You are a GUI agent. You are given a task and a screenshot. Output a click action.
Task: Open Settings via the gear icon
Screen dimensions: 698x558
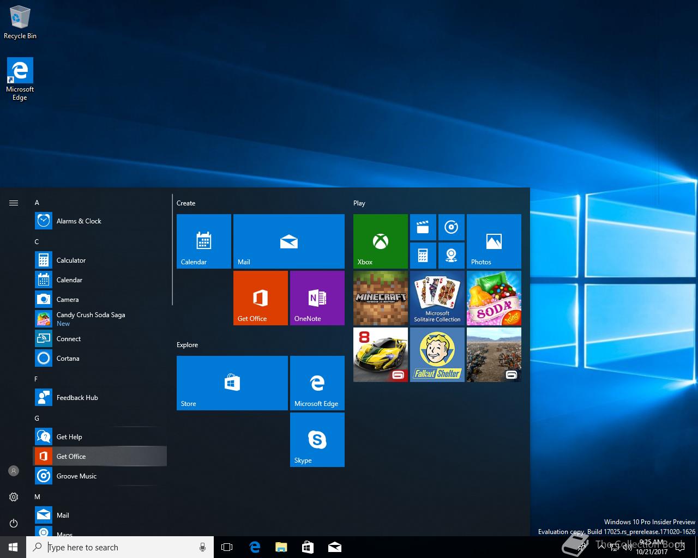coord(14,497)
